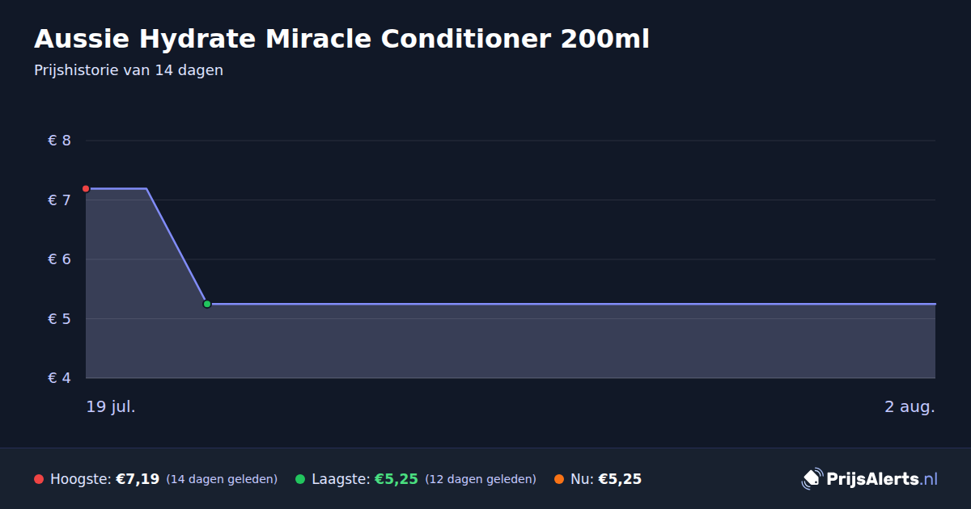Click the 12 dagen geleden note
The image size is (971, 509).
click(x=481, y=479)
